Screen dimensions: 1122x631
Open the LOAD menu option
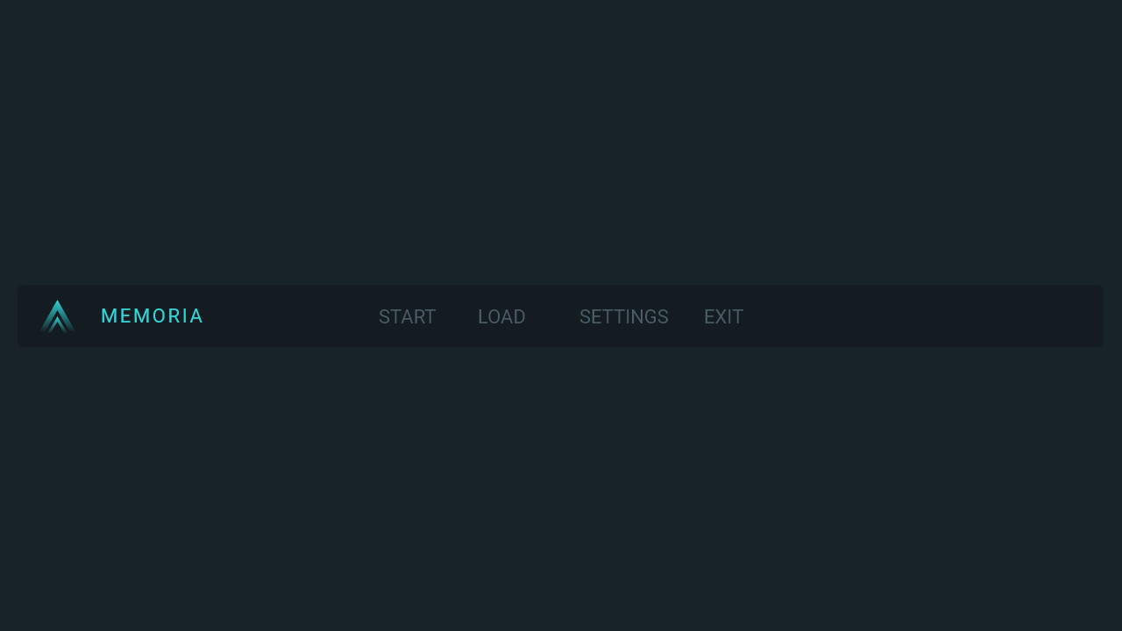pos(501,317)
